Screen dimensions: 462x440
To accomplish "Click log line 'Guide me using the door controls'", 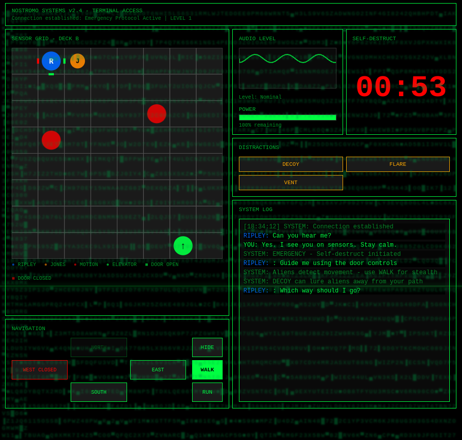I will 344,263.
